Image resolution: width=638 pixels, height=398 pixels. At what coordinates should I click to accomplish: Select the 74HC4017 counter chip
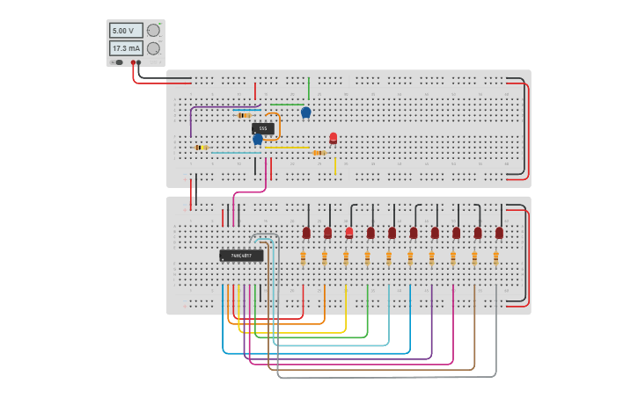coord(241,256)
